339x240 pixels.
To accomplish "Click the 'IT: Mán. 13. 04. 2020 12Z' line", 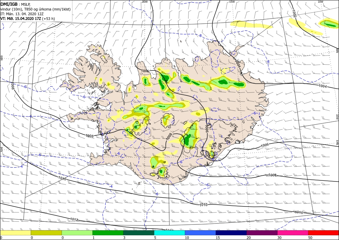I will pos(22,14).
